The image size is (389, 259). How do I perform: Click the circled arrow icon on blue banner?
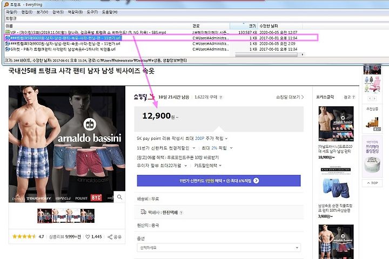click(256, 181)
